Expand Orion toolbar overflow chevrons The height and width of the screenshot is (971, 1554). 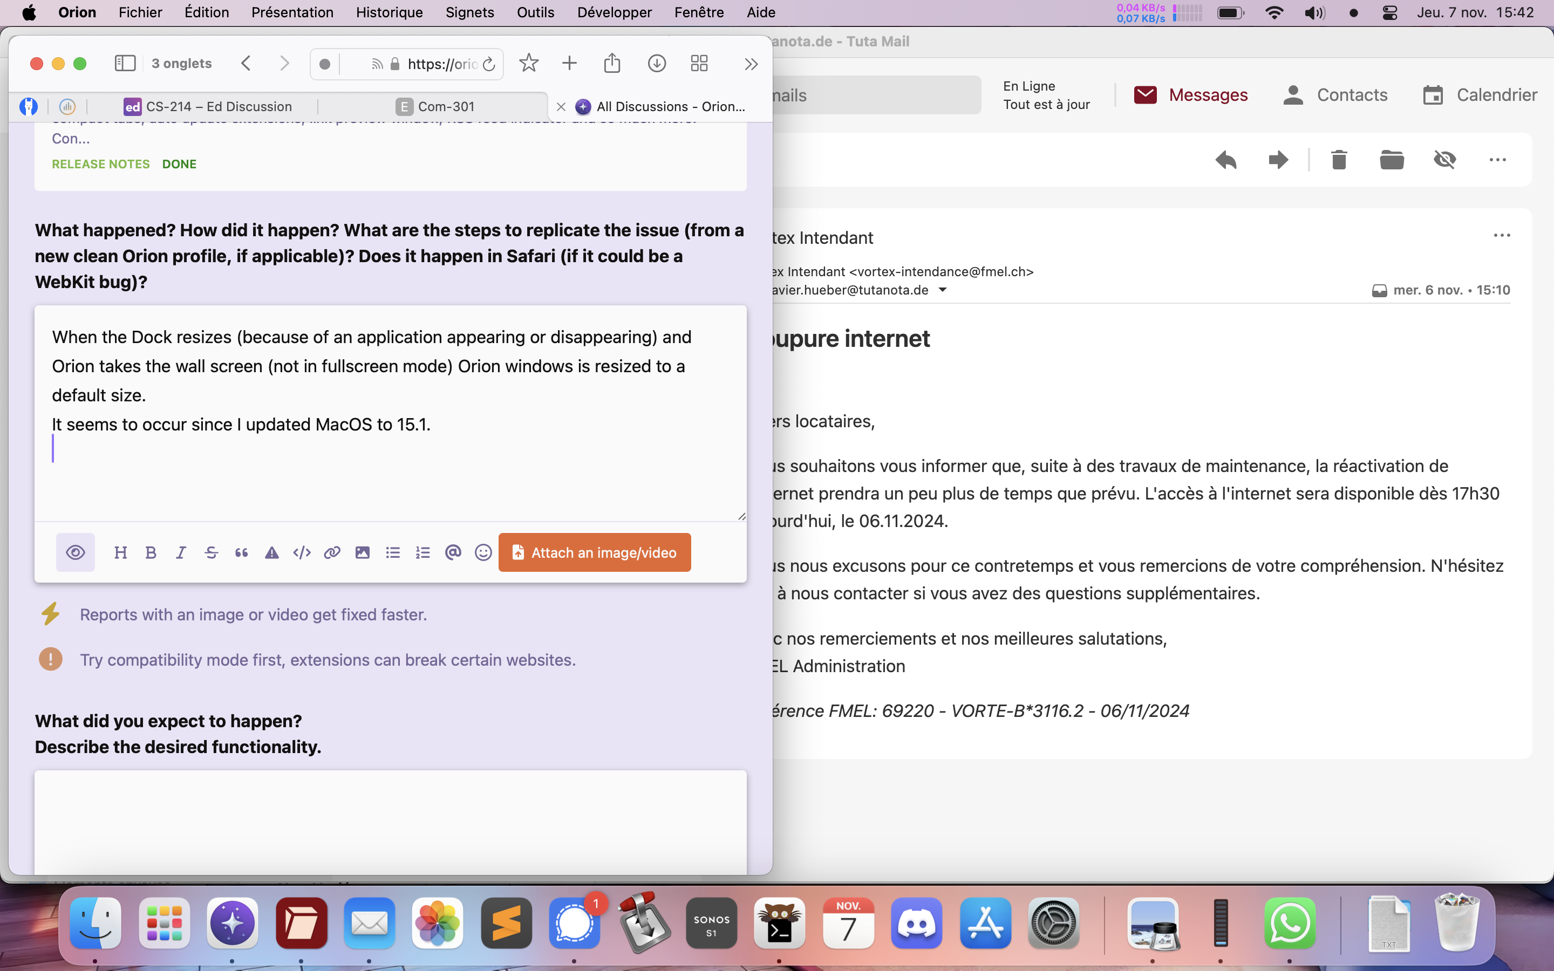[x=751, y=64]
